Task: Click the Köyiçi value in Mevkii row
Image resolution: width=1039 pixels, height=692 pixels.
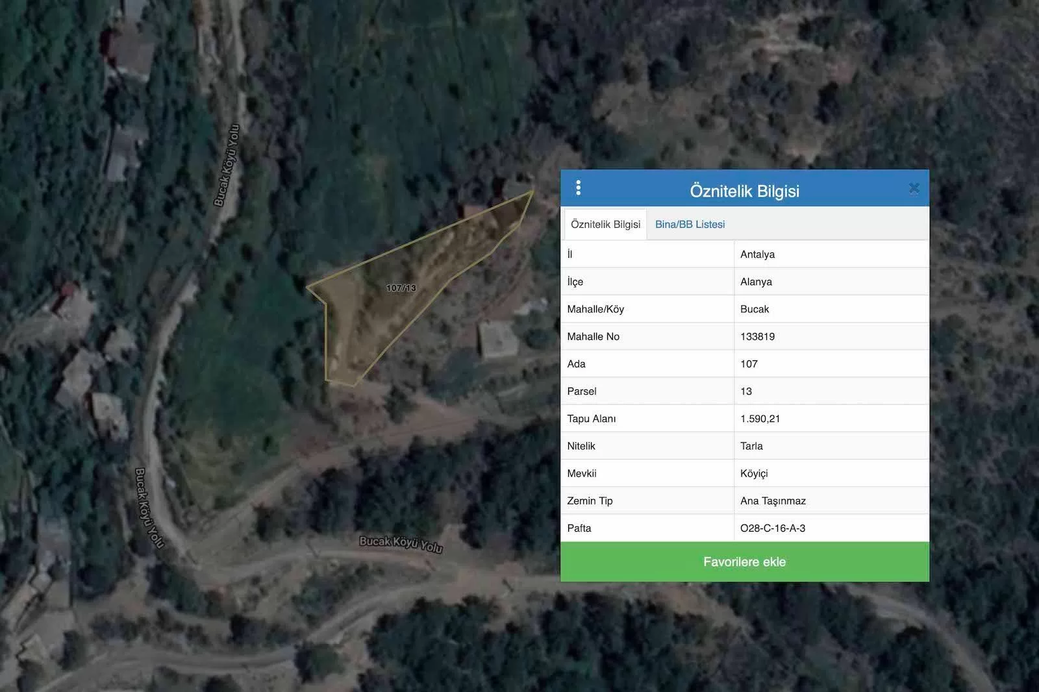Action: [754, 473]
